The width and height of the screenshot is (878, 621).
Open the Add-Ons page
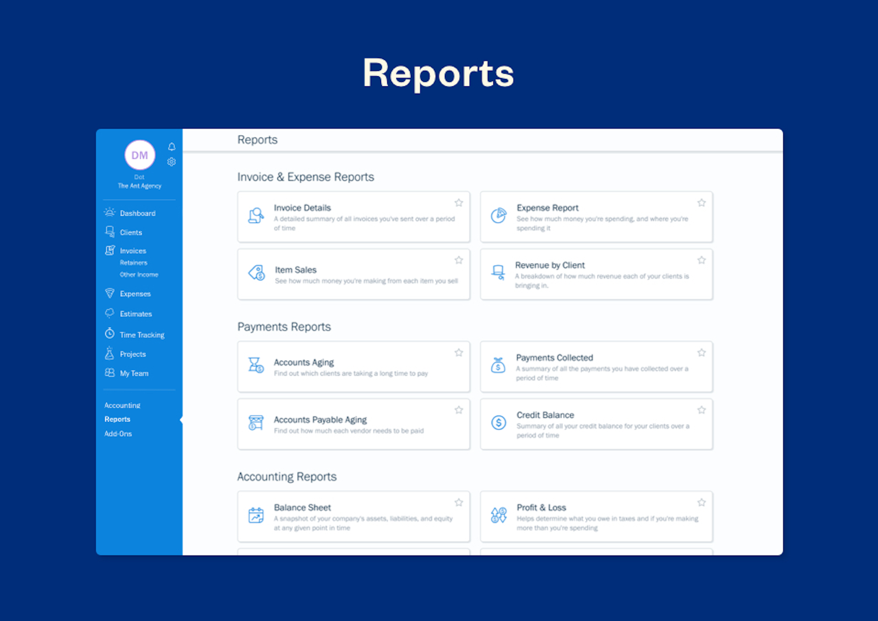(x=118, y=434)
